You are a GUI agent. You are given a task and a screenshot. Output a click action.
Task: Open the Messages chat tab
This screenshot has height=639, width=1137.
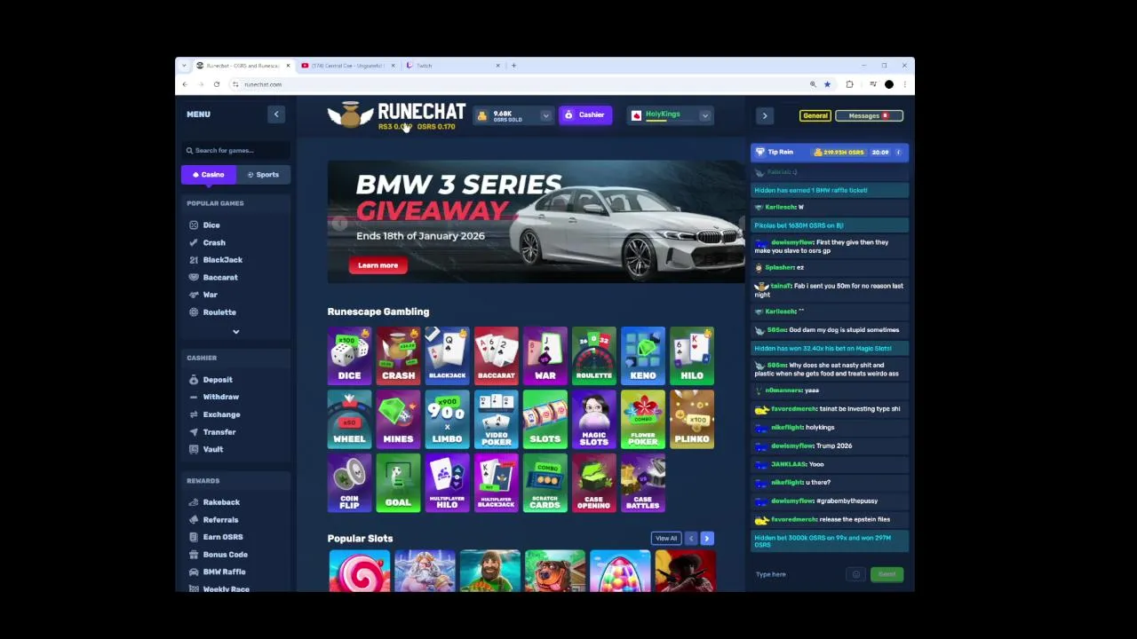pyautogui.click(x=869, y=115)
